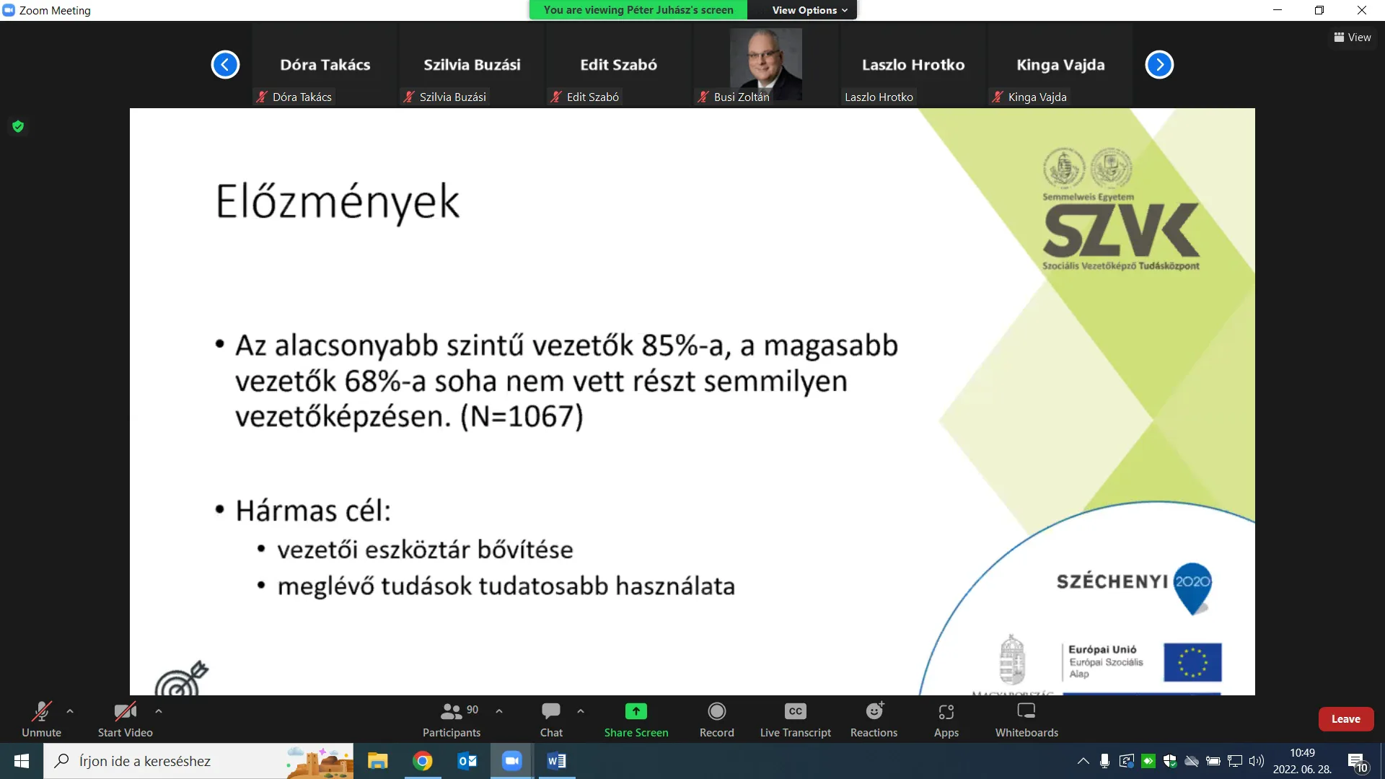Viewport: 1385px width, 779px height.
Task: Open the View Options dropdown
Action: [809, 10]
